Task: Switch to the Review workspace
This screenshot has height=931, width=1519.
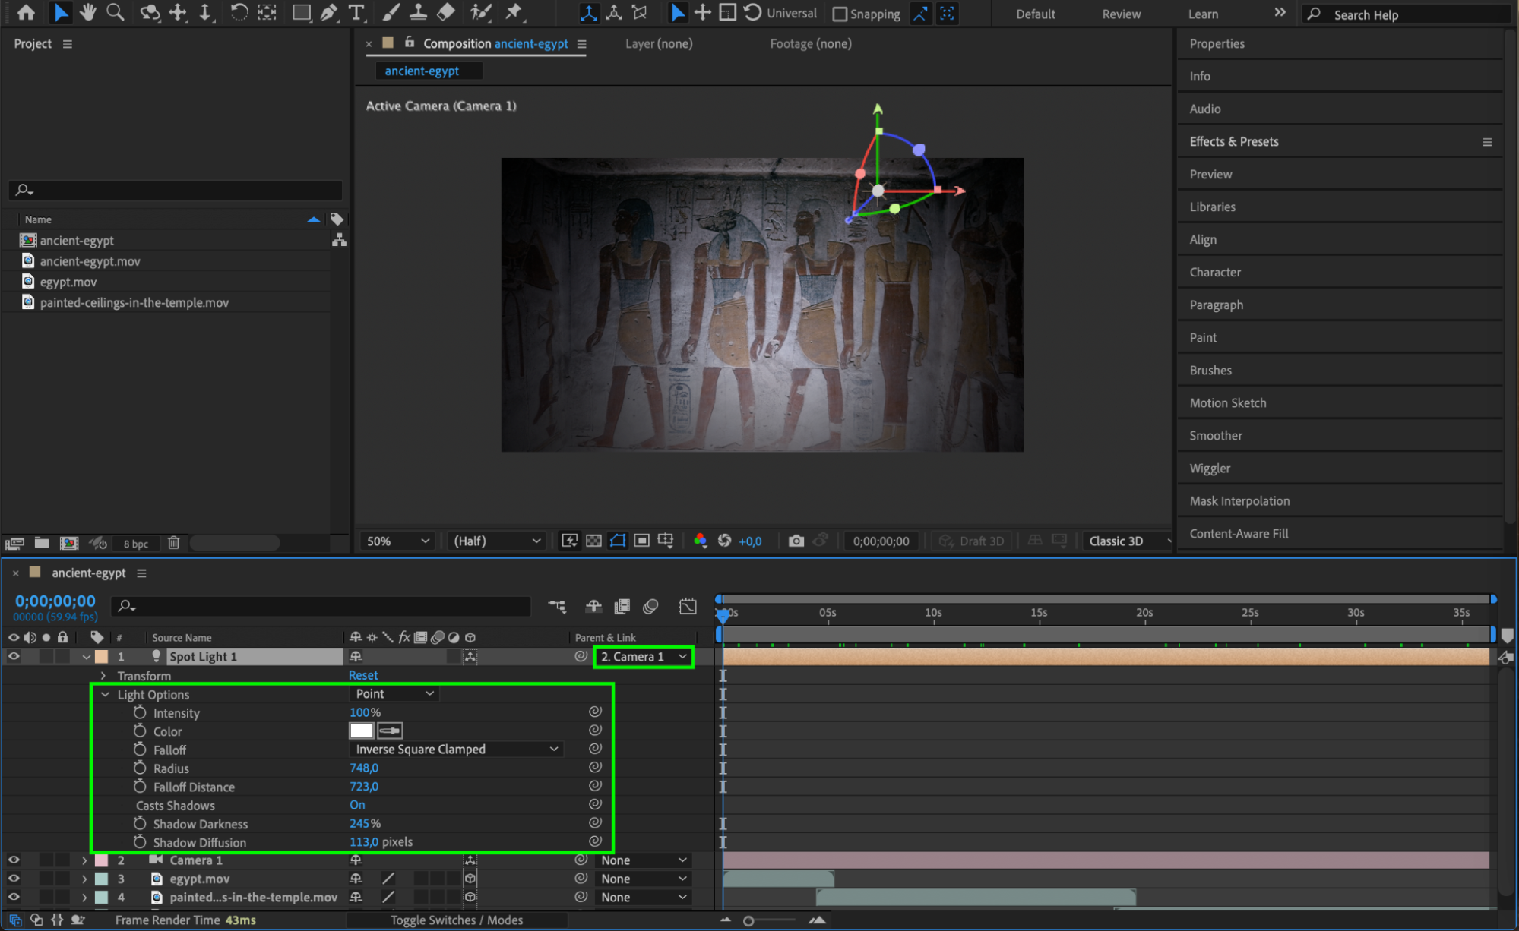Action: coord(1121,14)
